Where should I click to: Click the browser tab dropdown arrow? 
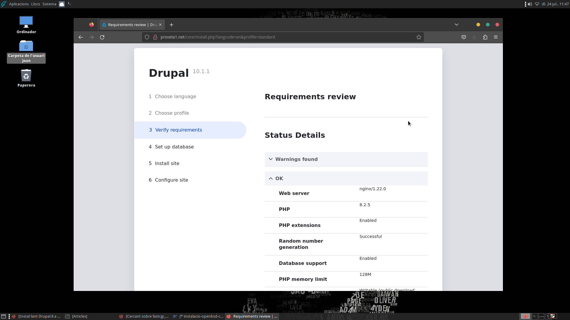(x=457, y=24)
